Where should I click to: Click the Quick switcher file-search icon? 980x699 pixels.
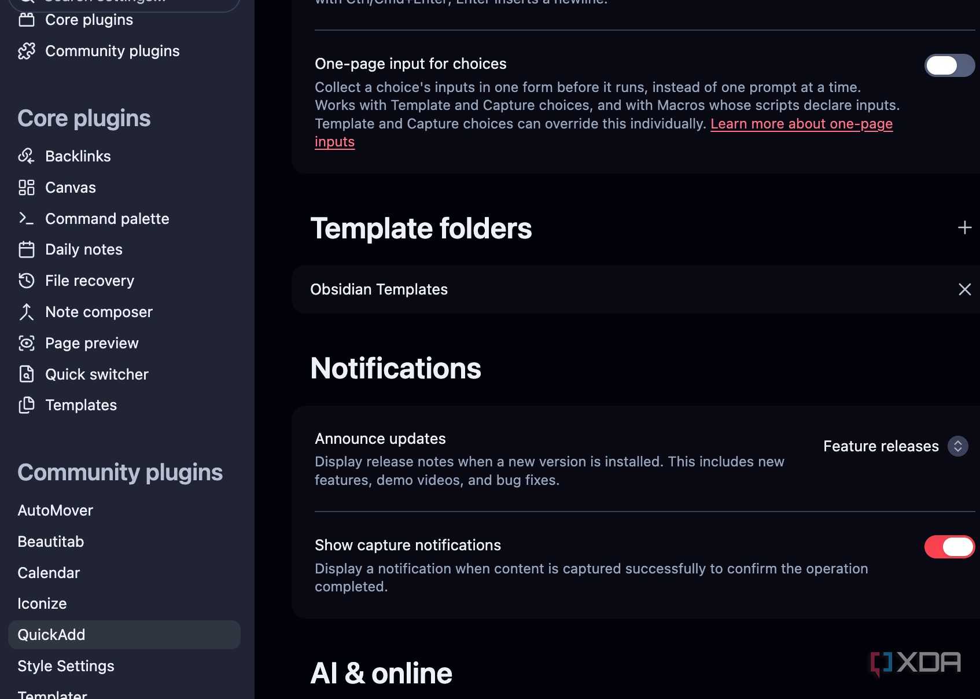(x=27, y=374)
